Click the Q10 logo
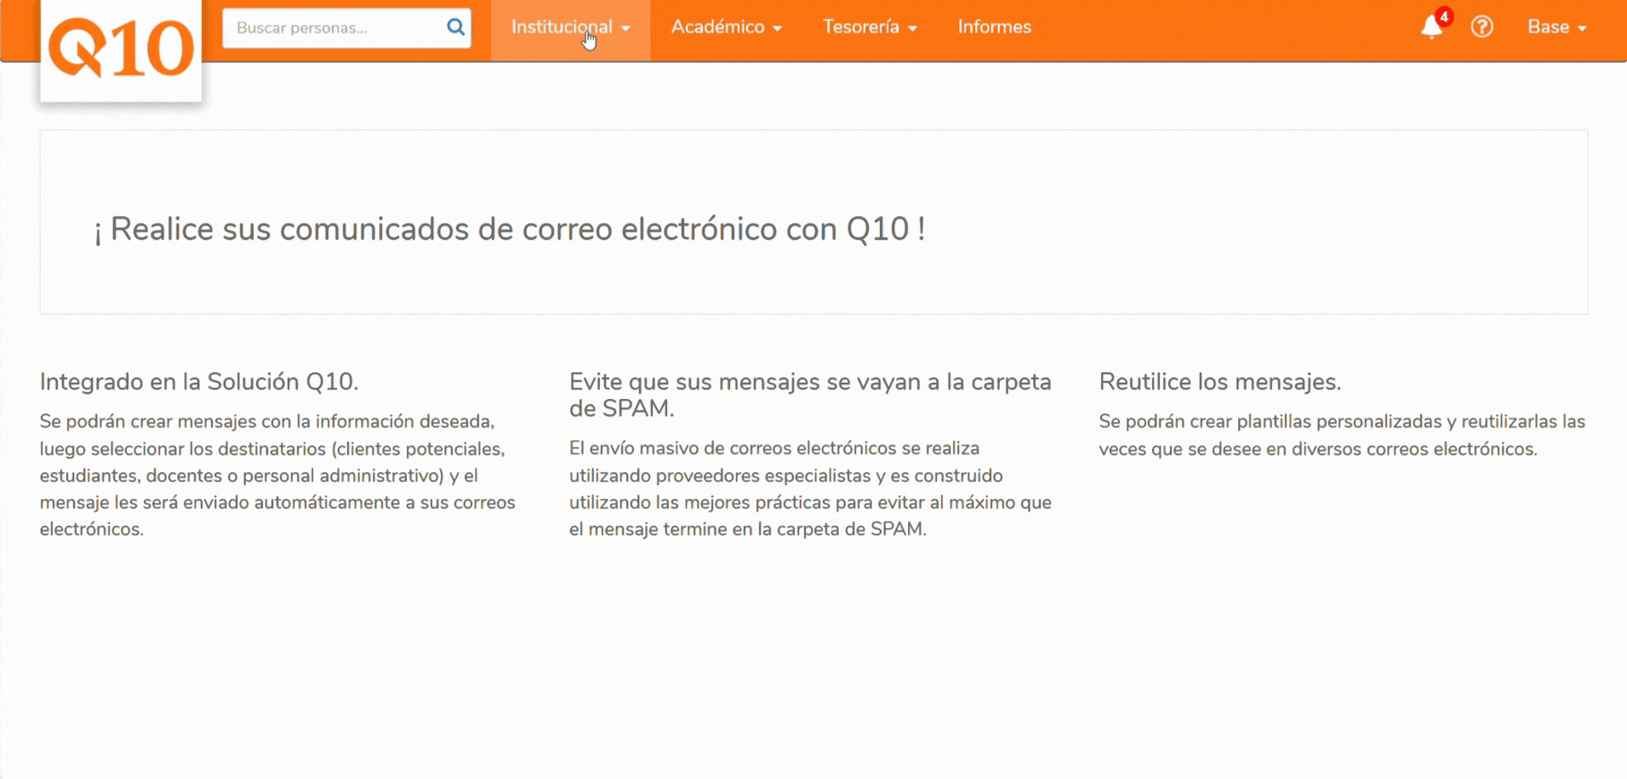This screenshot has width=1627, height=779. (x=121, y=49)
